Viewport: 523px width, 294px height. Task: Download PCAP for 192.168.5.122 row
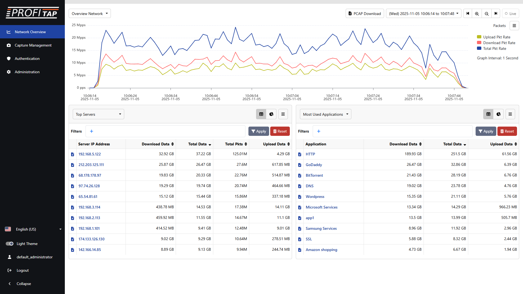72,154
